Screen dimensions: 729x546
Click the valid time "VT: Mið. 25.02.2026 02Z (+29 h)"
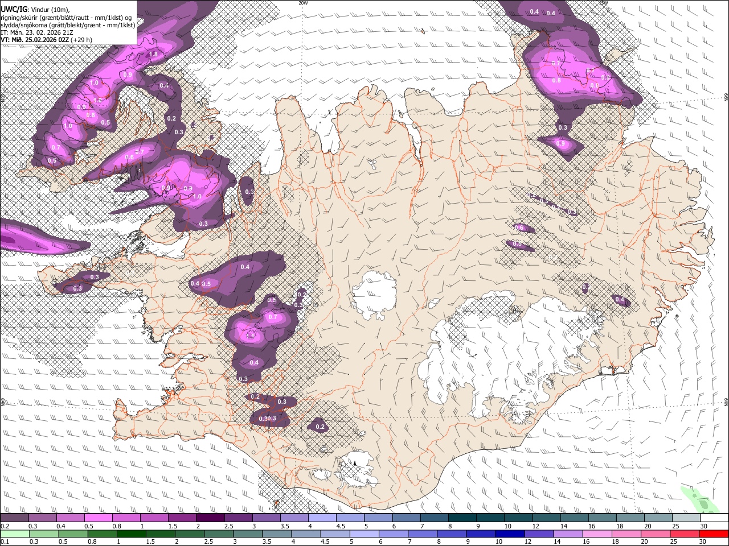click(46, 40)
